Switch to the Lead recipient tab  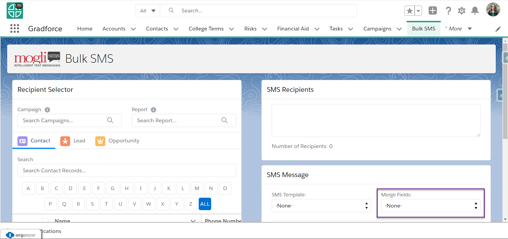73,141
